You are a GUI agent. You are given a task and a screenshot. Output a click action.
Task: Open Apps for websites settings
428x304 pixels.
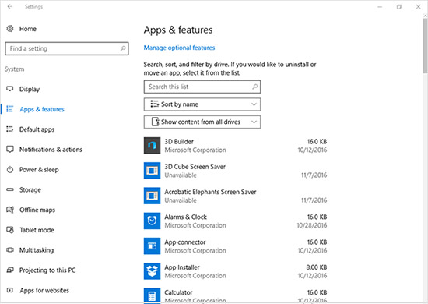pyautogui.click(x=44, y=290)
